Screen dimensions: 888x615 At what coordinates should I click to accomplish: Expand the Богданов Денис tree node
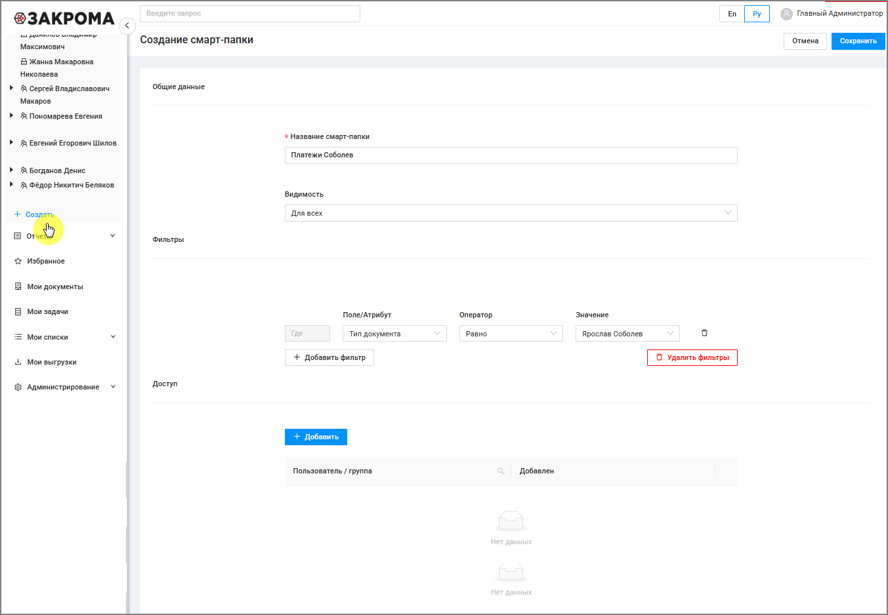point(11,170)
